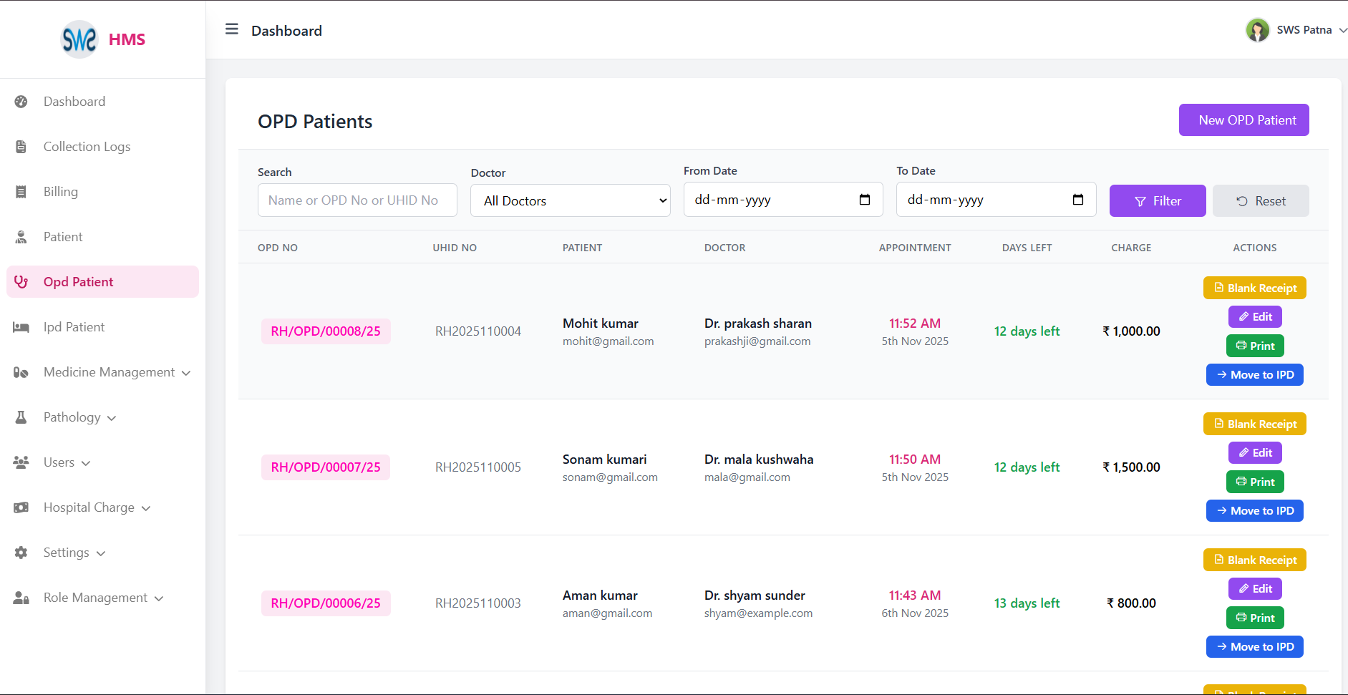Apply filters with the Filter button
This screenshot has width=1348, height=695.
1157,201
